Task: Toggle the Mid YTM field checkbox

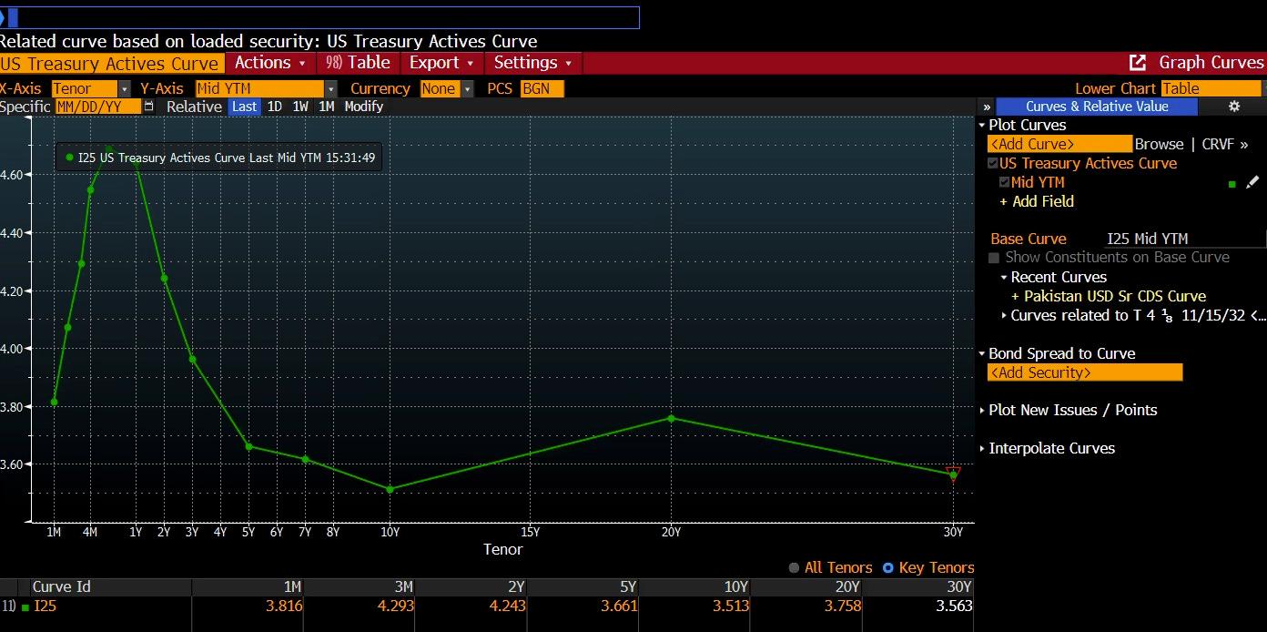Action: pyautogui.click(x=1004, y=182)
